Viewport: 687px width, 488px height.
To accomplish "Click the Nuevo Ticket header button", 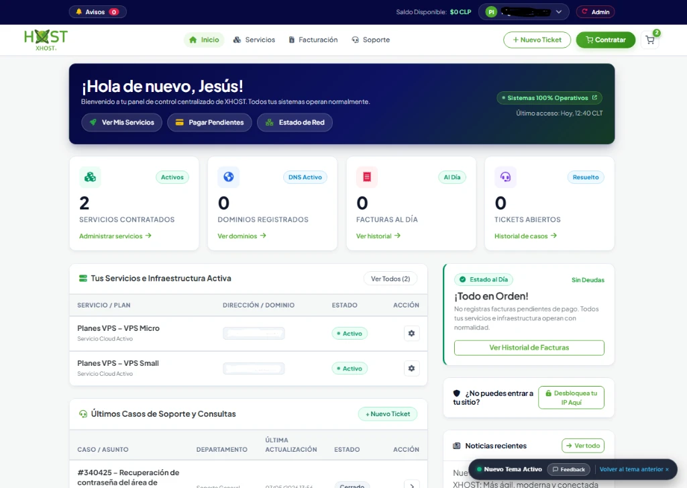I will pos(537,40).
